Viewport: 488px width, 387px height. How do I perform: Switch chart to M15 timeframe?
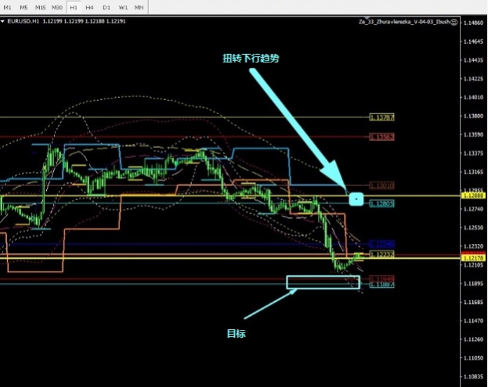(x=40, y=6)
